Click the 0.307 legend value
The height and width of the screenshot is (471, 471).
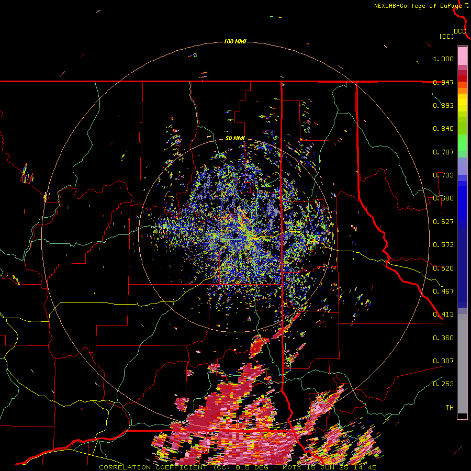coord(443,361)
